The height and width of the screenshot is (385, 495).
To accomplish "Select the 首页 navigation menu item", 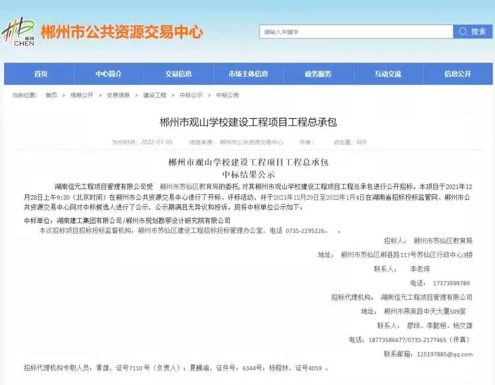I will pos(40,74).
